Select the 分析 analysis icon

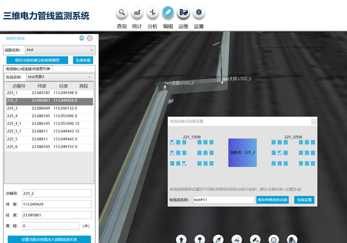pos(153,13)
